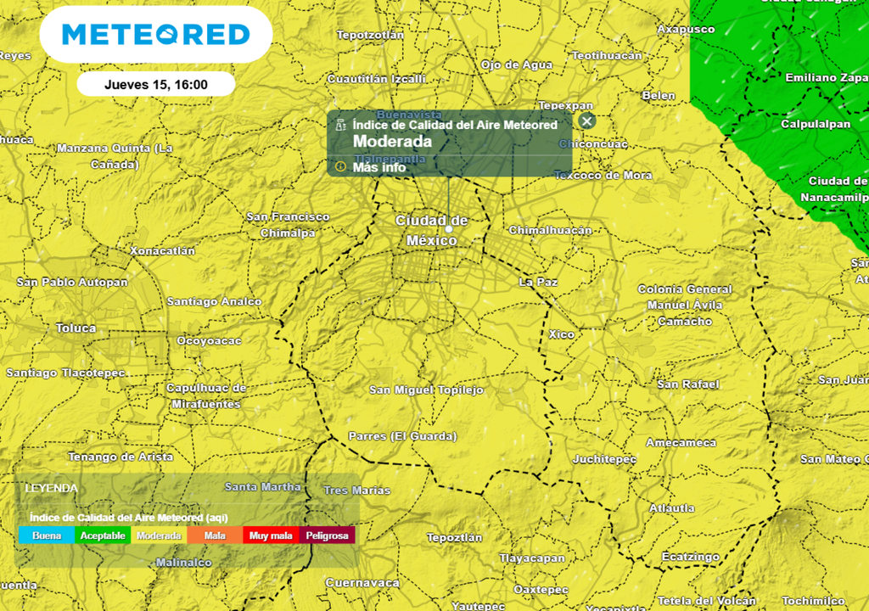Click the Malinalco map label

[184, 563]
